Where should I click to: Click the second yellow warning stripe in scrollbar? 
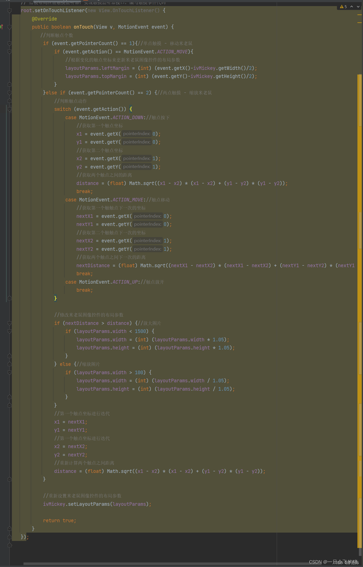[359, 23]
